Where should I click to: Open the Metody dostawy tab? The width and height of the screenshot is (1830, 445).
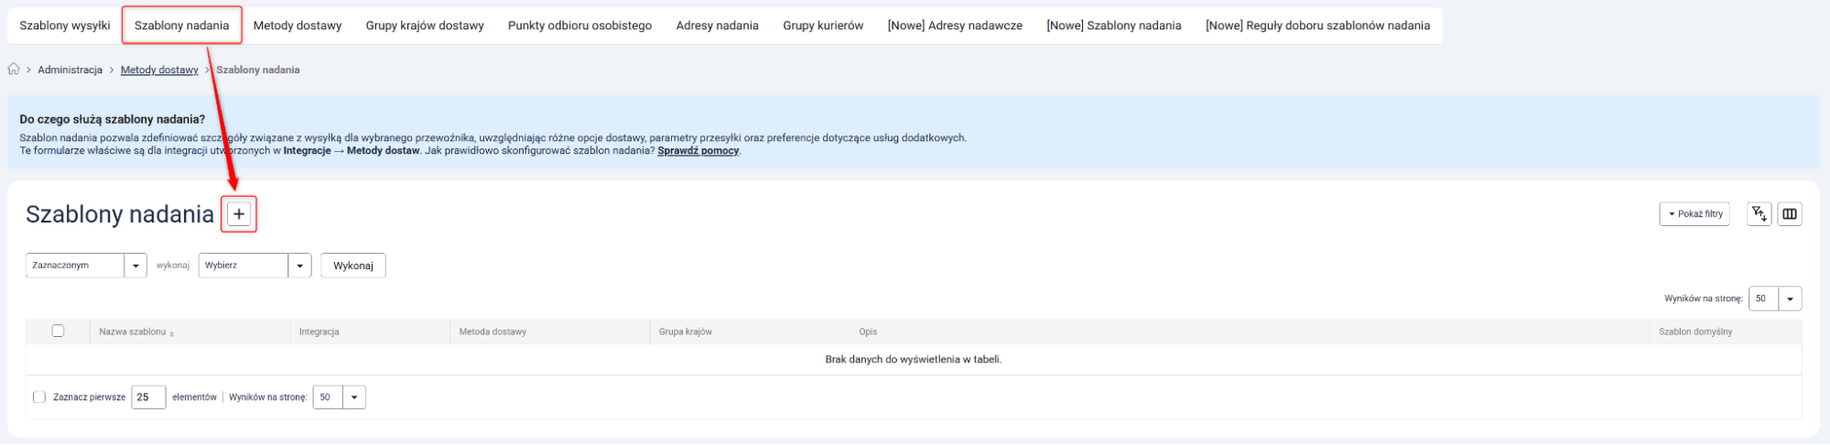pyautogui.click(x=298, y=26)
